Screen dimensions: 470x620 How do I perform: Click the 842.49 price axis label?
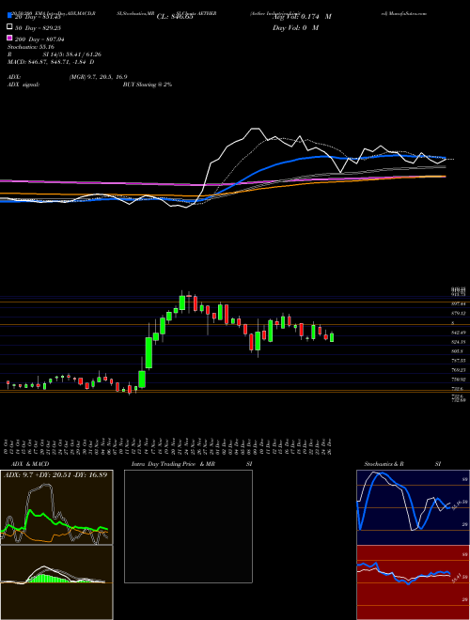tap(458, 333)
